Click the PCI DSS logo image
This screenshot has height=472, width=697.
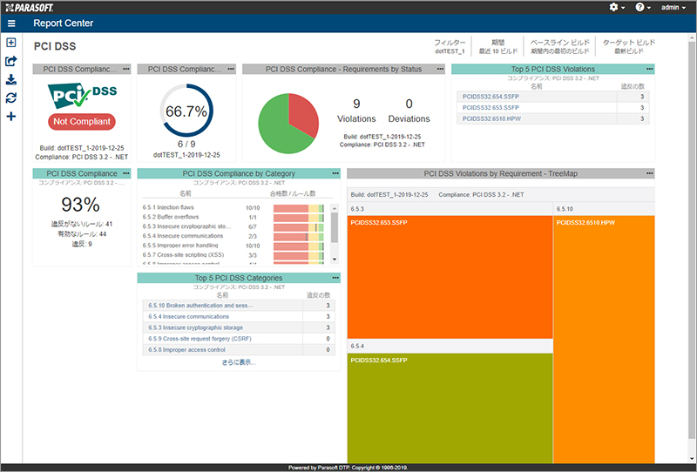[82, 95]
